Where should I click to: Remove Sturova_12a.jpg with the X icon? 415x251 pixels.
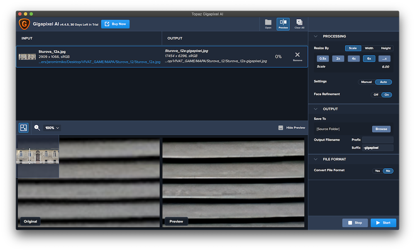pyautogui.click(x=297, y=55)
